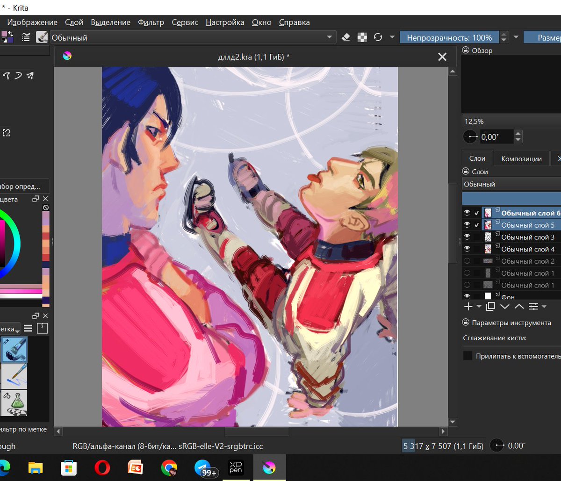Expand the add layer dropdown arrow
Viewport: 561px width, 481px height.
click(479, 307)
